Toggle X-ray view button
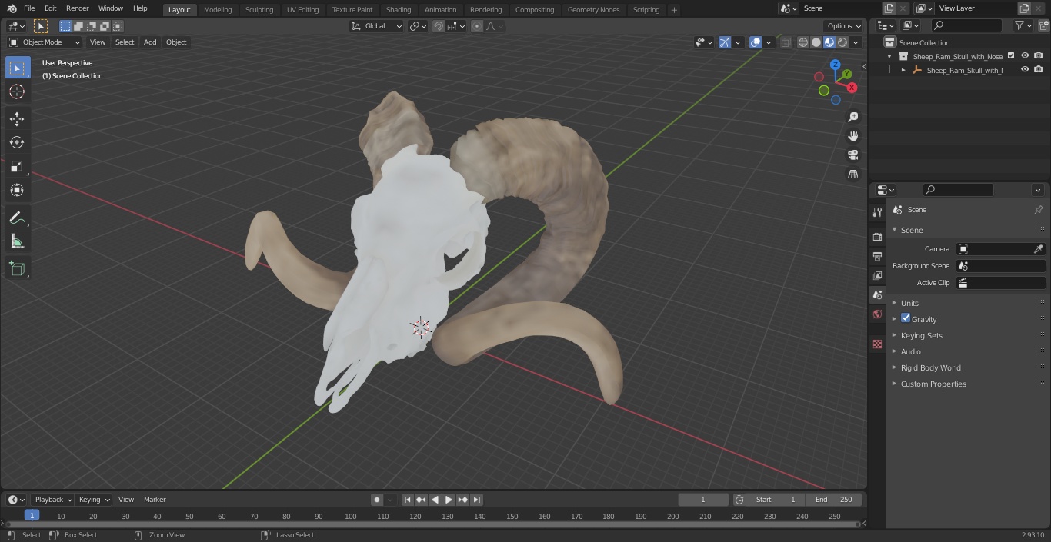Image resolution: width=1051 pixels, height=542 pixels. point(786,42)
